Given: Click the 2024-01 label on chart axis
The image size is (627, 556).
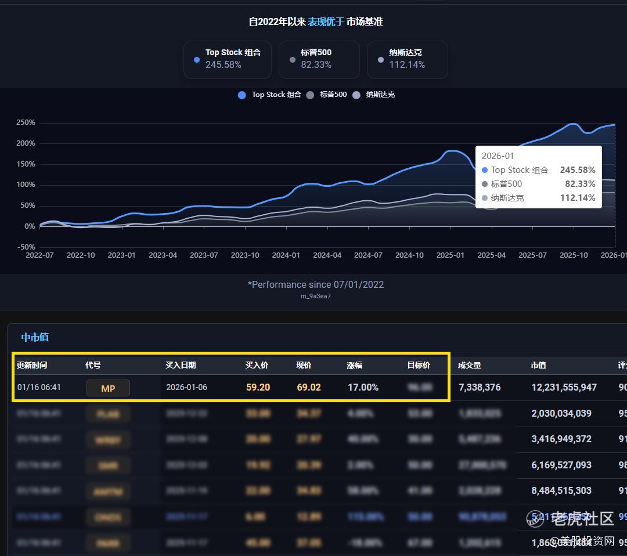Looking at the screenshot, I should point(286,255).
